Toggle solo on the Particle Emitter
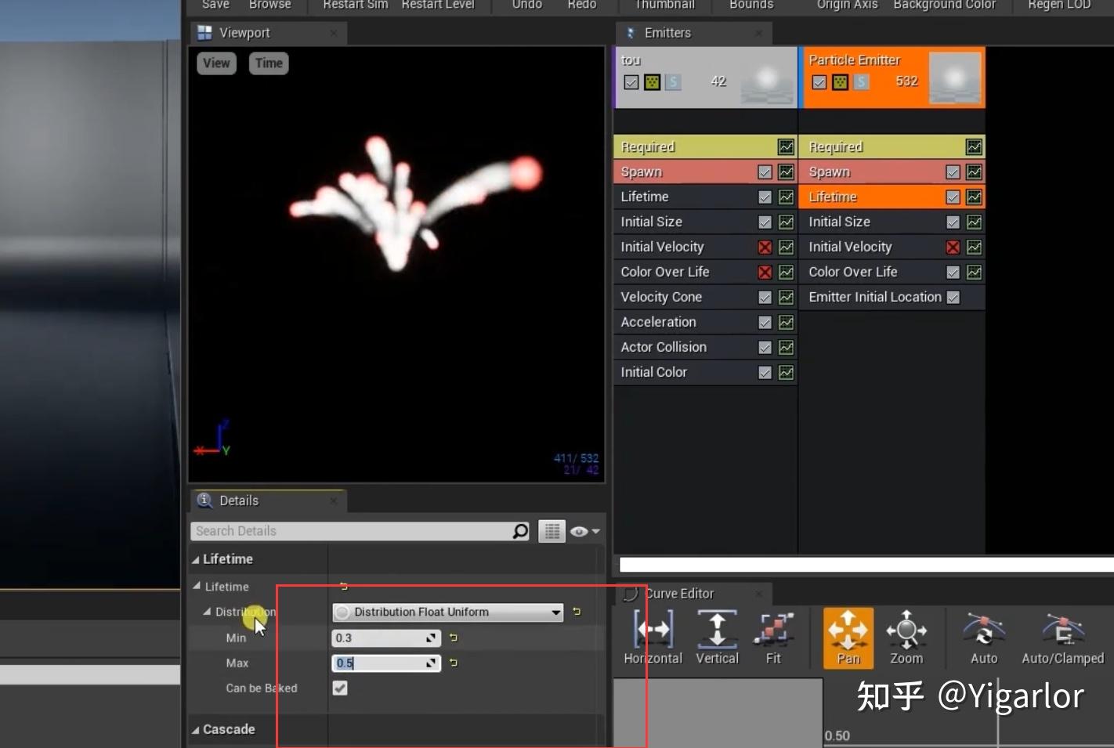 pyautogui.click(x=861, y=81)
